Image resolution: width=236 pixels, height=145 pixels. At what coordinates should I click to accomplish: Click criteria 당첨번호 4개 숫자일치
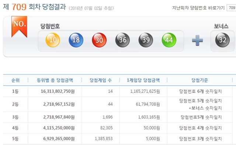coord(201,128)
